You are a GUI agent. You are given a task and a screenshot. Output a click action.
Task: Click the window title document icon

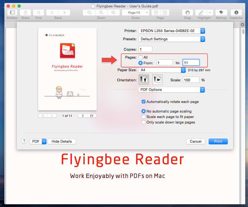click(94, 6)
